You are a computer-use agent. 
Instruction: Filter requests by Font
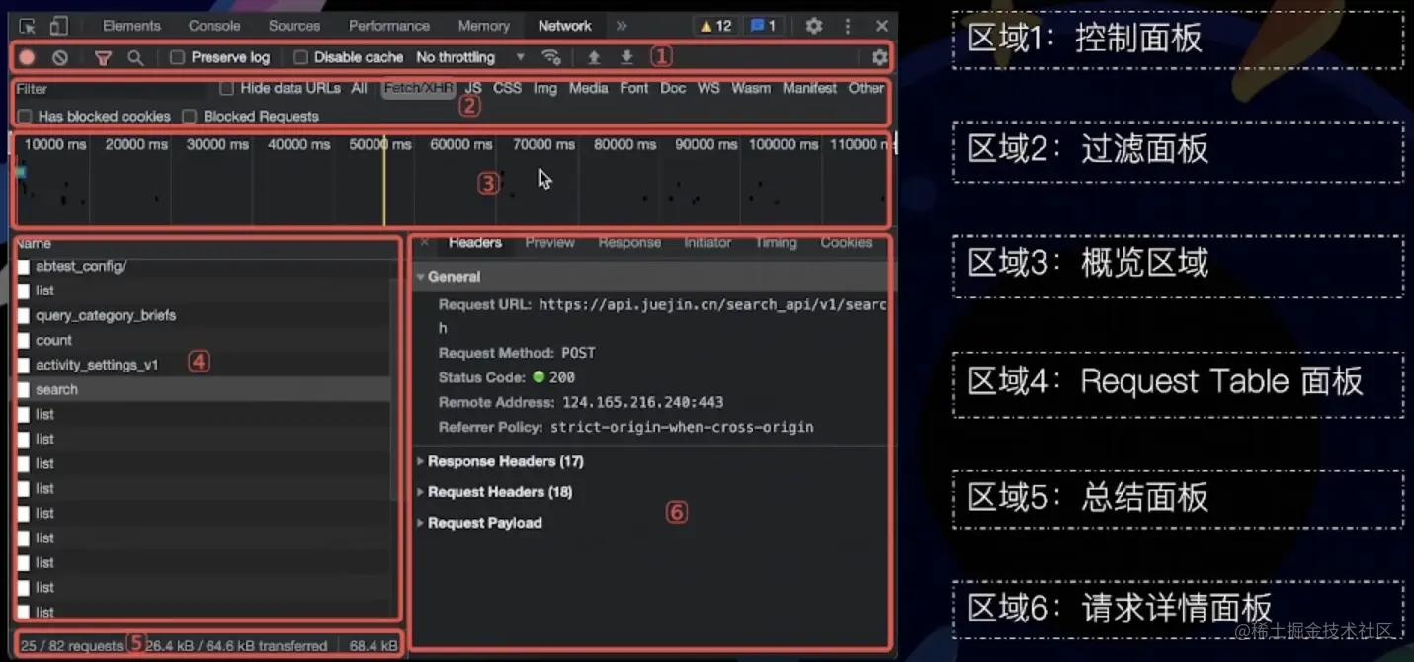coord(634,88)
